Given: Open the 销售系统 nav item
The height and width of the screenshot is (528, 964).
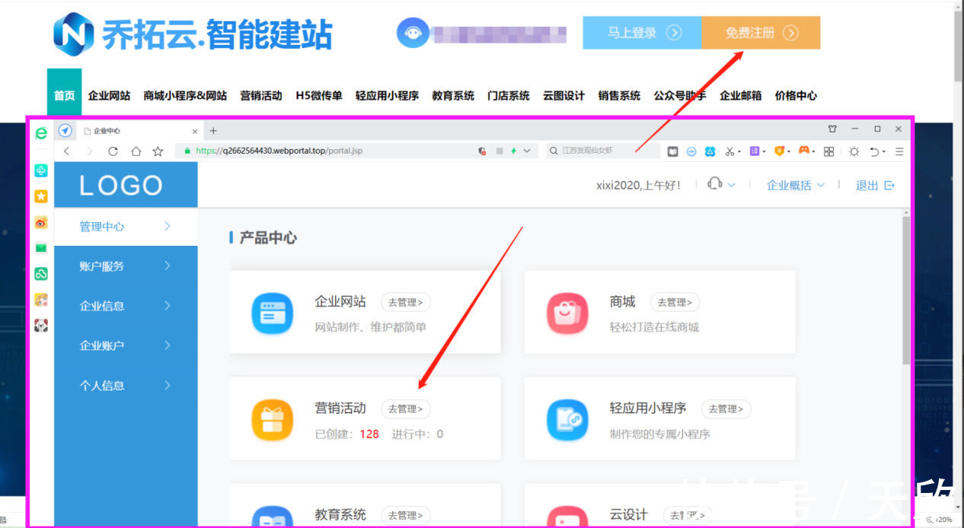Looking at the screenshot, I should [619, 96].
